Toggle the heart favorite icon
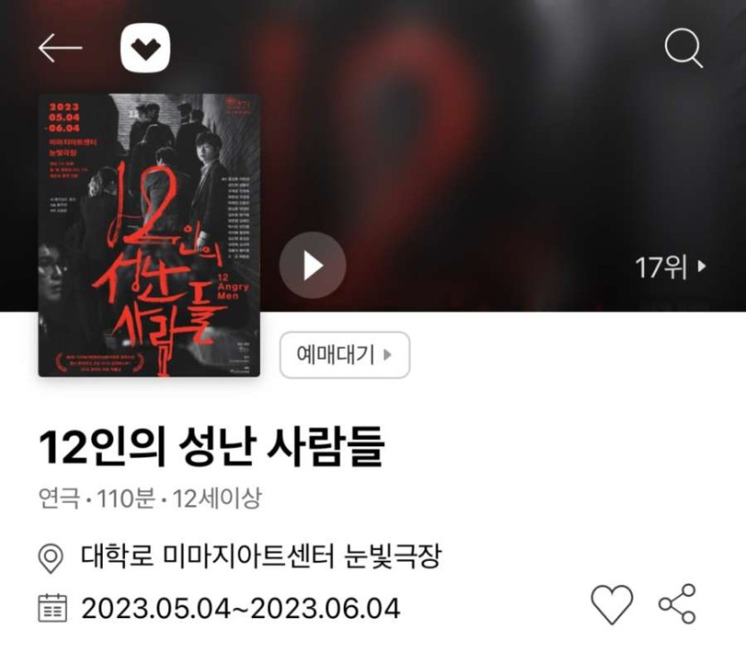 tap(612, 605)
